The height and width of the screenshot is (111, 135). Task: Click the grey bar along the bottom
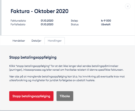[67, 110]
